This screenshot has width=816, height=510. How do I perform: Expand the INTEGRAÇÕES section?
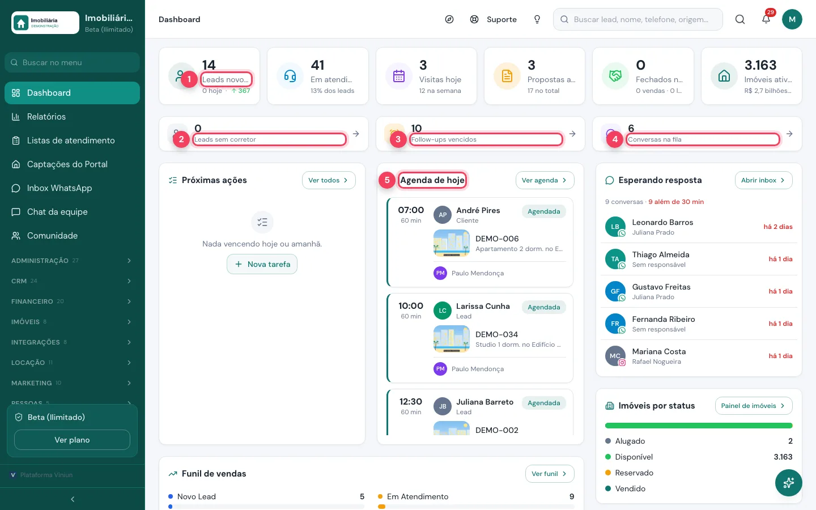pyautogui.click(x=72, y=342)
